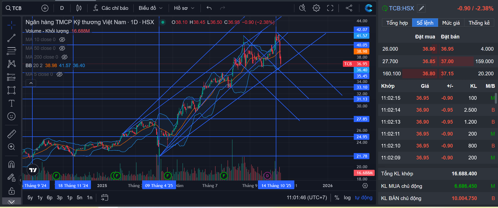Share the chart snapshot

click(x=349, y=8)
